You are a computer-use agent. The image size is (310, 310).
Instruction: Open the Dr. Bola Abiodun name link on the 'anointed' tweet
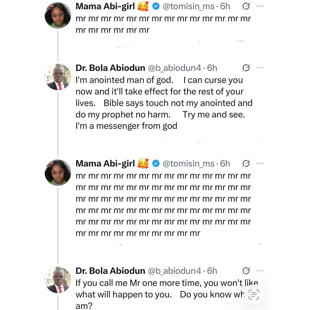[110, 68]
